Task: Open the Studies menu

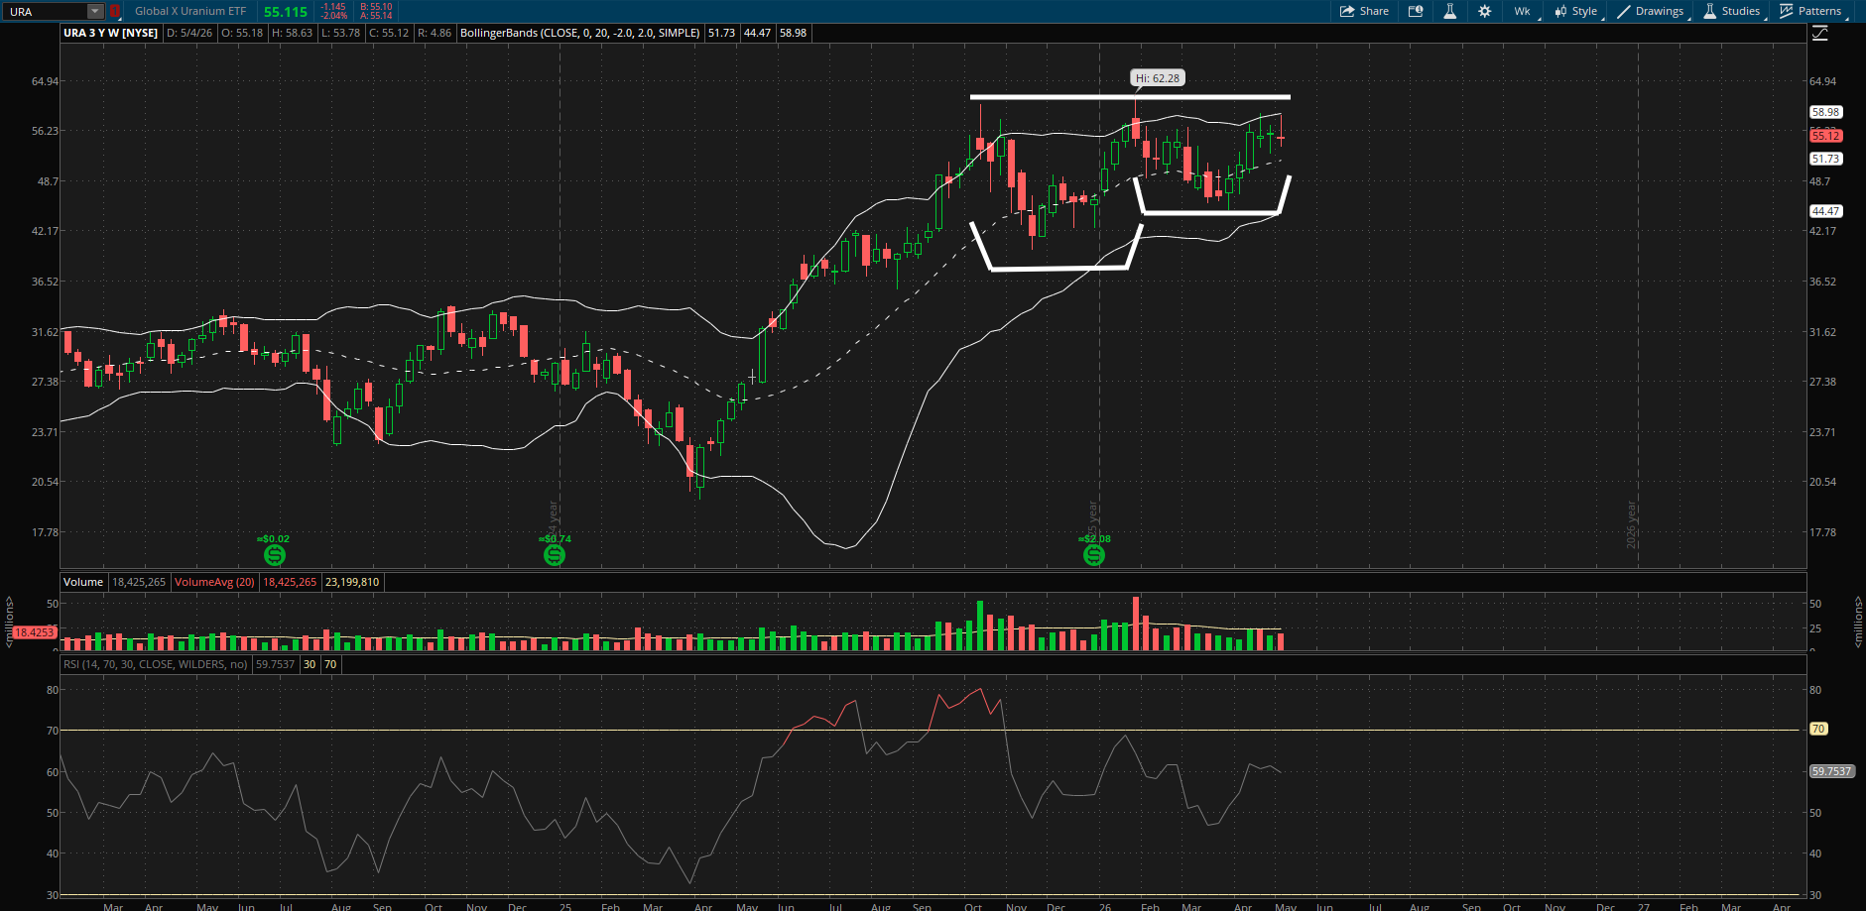Action: pyautogui.click(x=1732, y=11)
